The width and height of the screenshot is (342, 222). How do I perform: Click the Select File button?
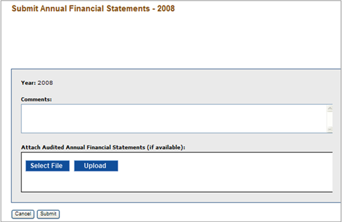[x=47, y=166]
